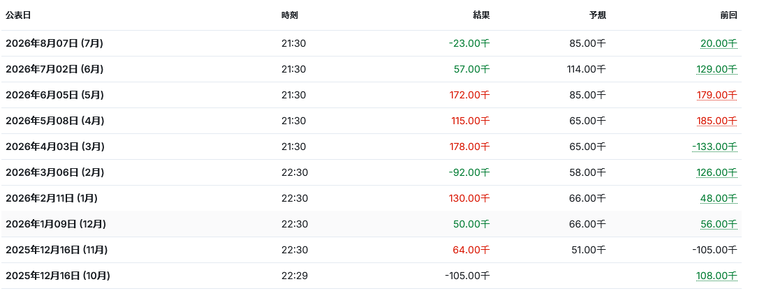Click the 2026年8月07日 (7月) release date
764x291 pixels.
pyautogui.click(x=54, y=43)
